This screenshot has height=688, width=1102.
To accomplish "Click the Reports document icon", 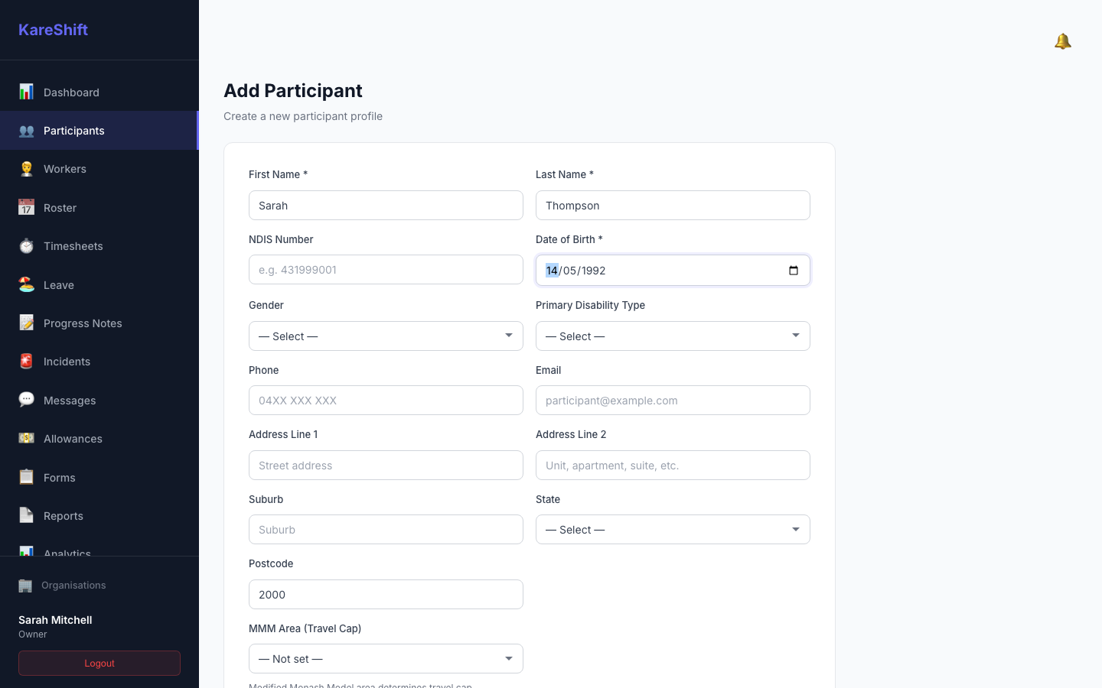I will coord(26,515).
